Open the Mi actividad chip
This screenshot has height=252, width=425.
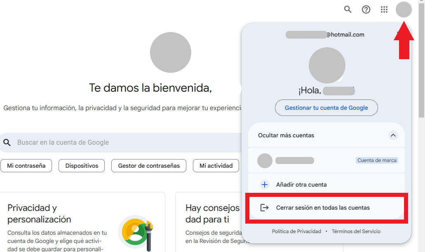pos(216,166)
